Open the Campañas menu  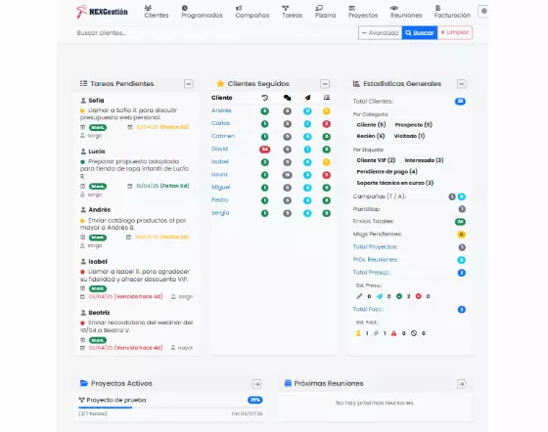(x=252, y=12)
